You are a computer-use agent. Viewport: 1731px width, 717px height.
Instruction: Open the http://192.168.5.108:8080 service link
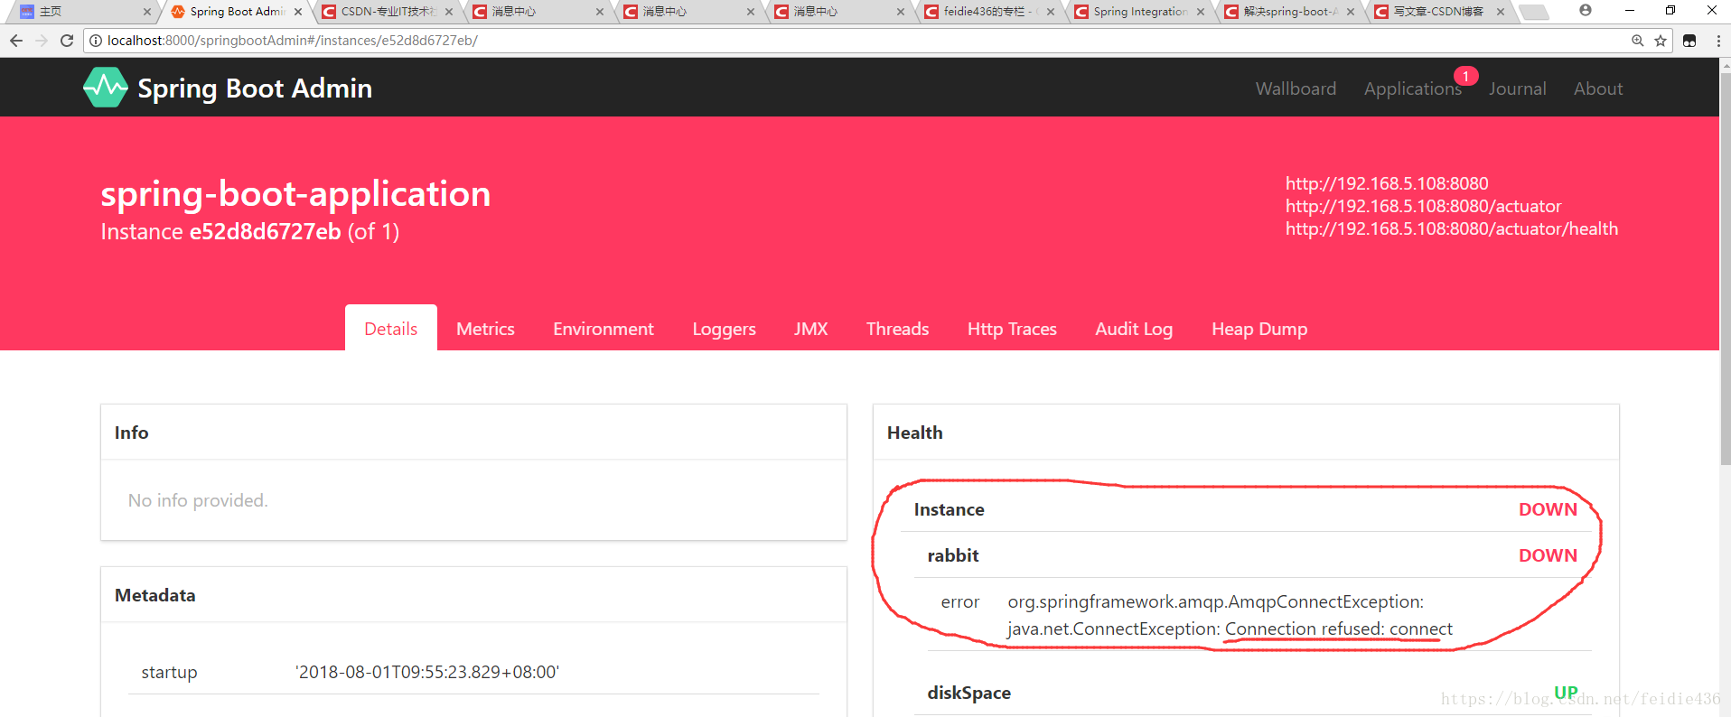1387,183
